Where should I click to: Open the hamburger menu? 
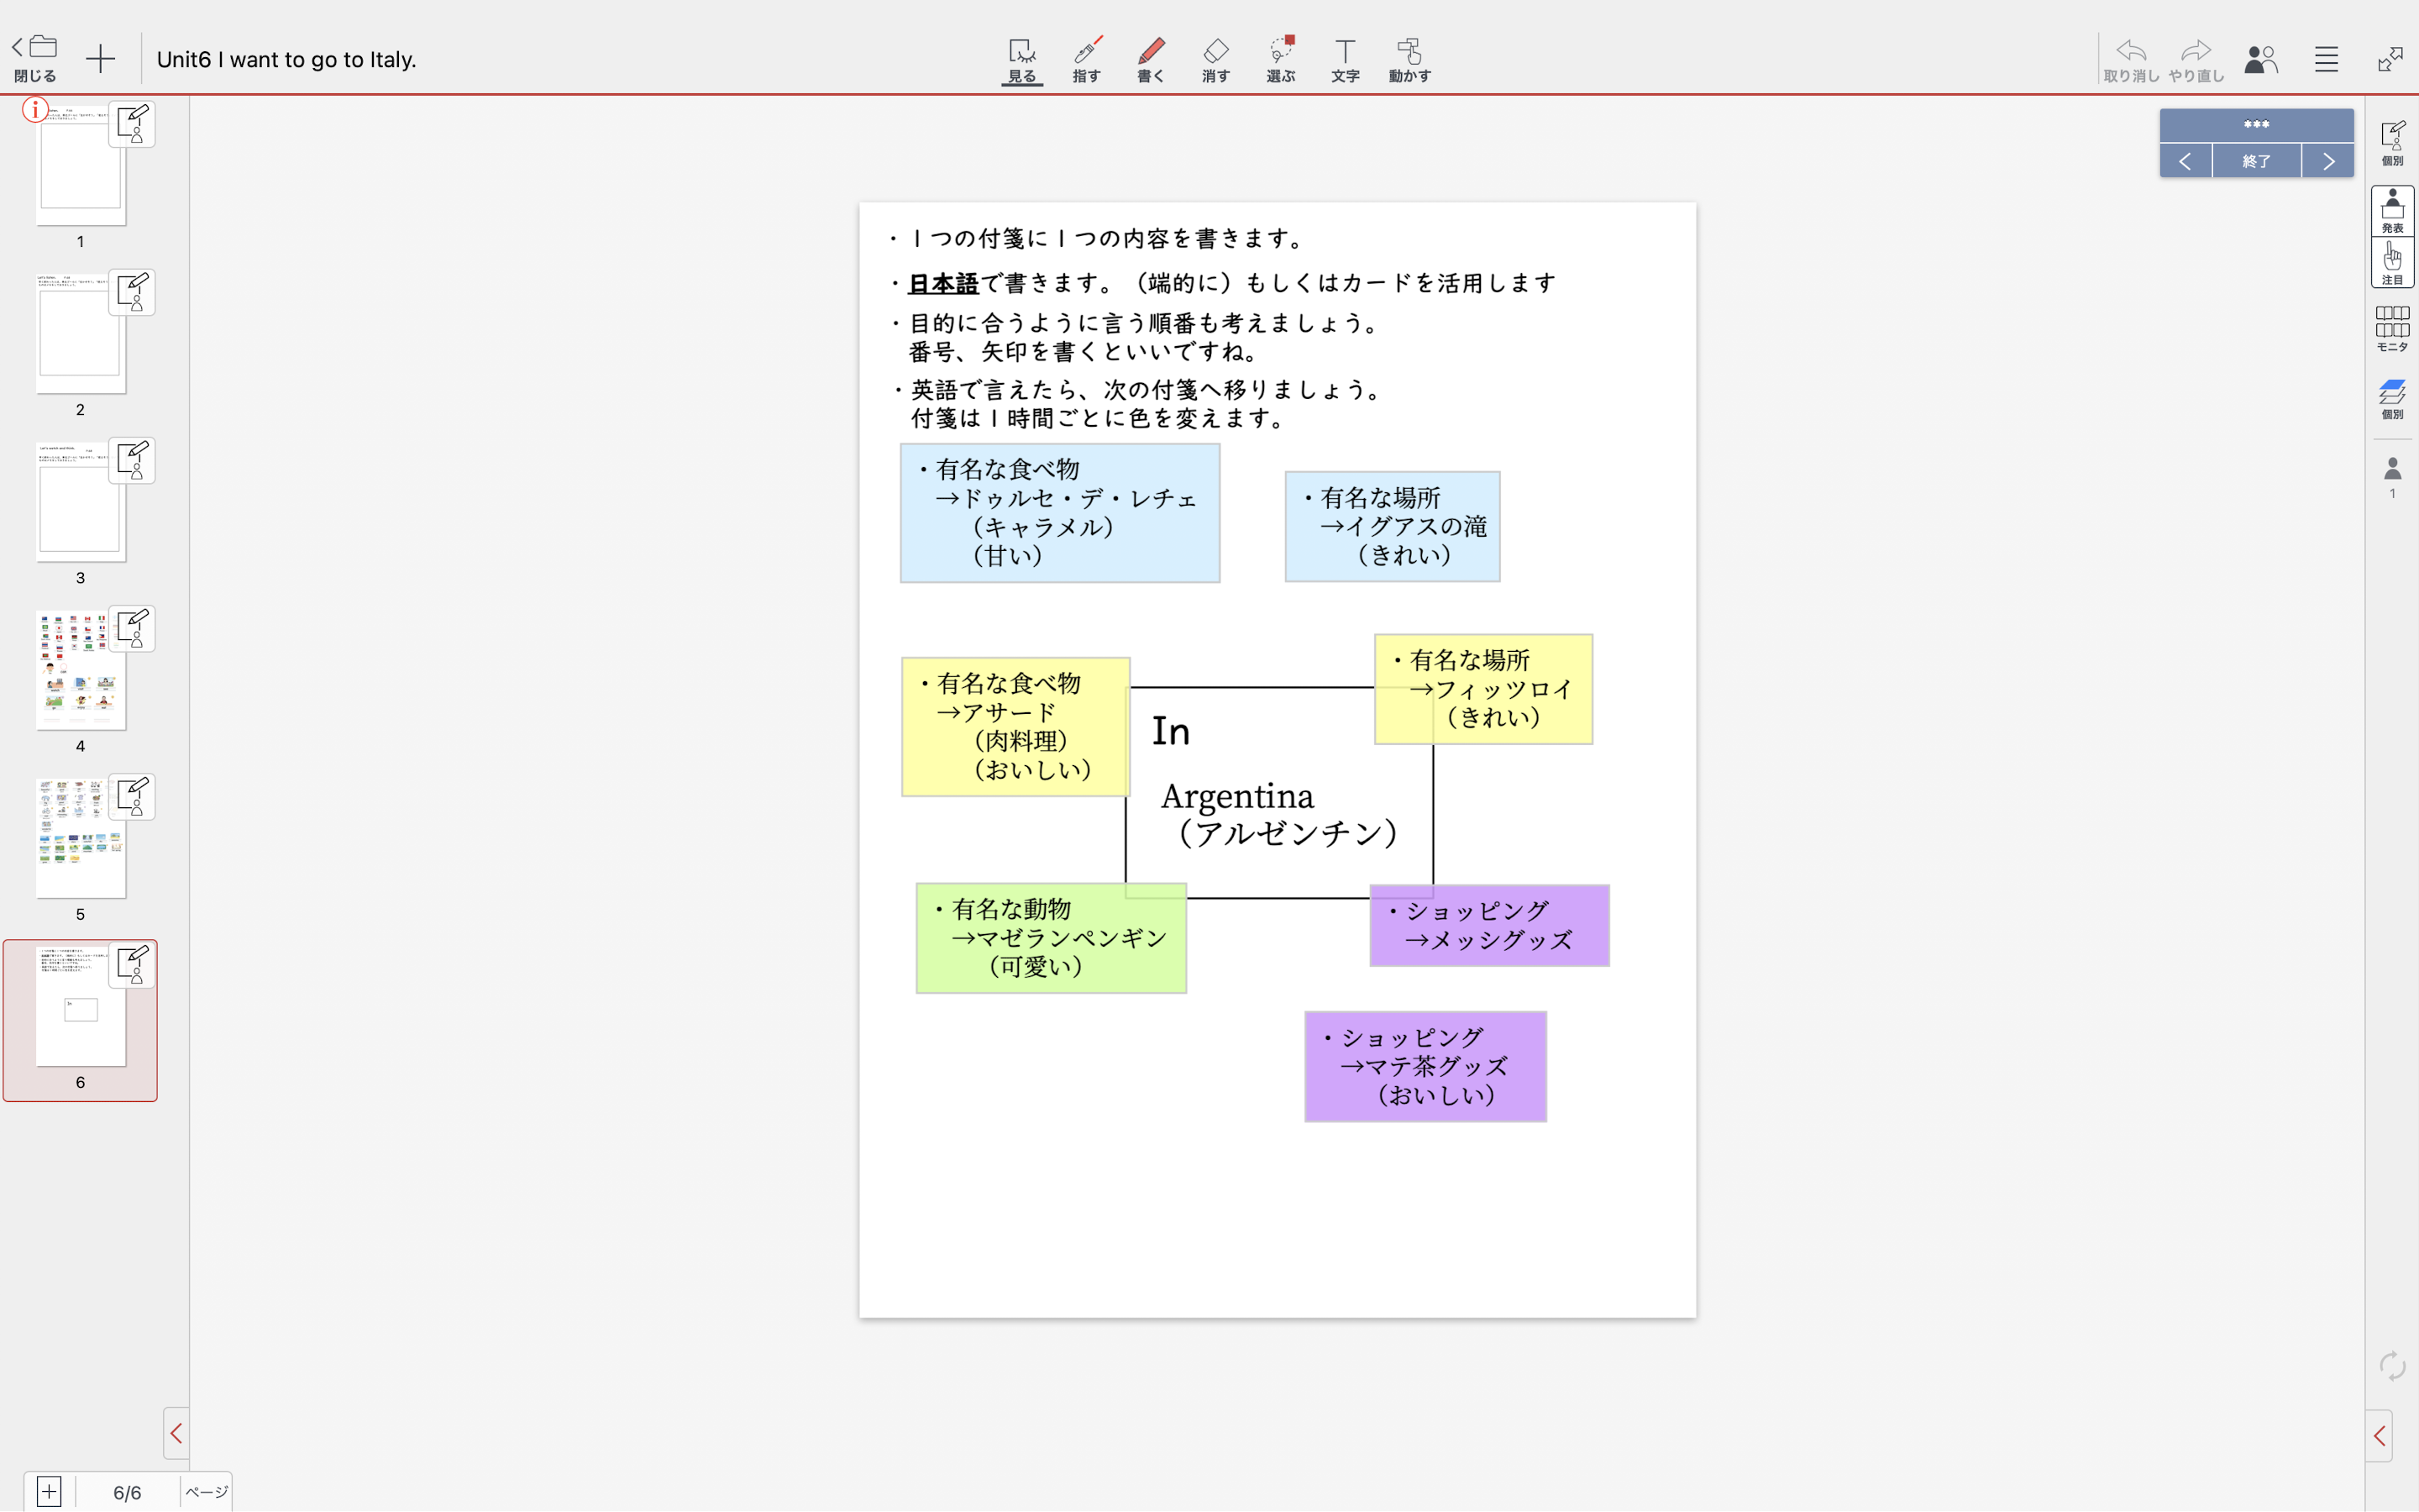2326,59
